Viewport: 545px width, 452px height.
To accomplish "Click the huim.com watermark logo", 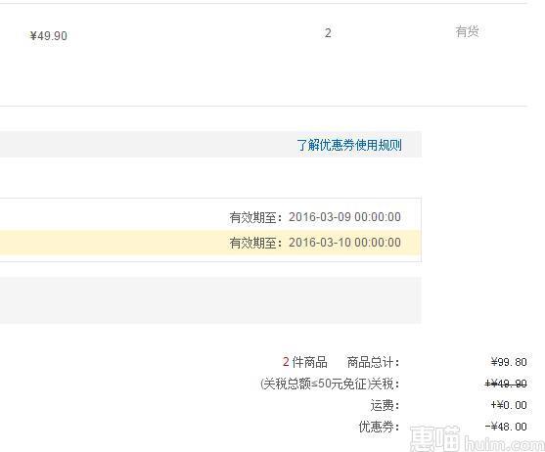I will [477, 438].
